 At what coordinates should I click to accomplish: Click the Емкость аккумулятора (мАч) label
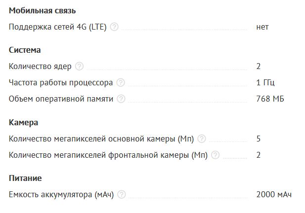tap(61, 195)
